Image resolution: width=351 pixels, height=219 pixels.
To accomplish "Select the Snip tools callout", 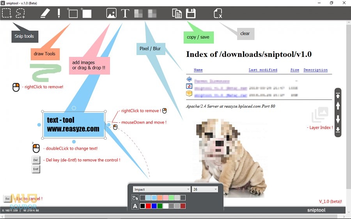I will (x=25, y=37).
